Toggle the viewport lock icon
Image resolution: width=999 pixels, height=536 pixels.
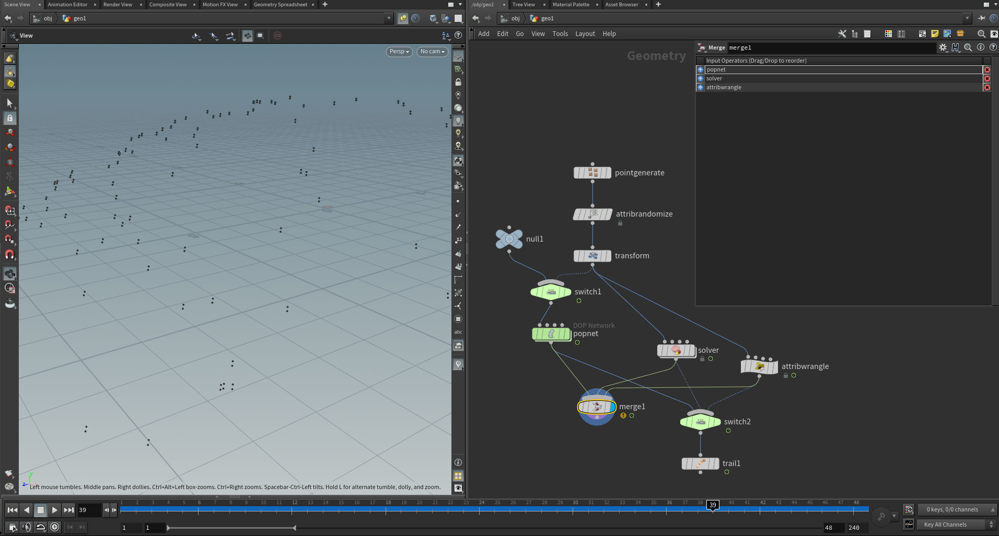click(x=458, y=82)
